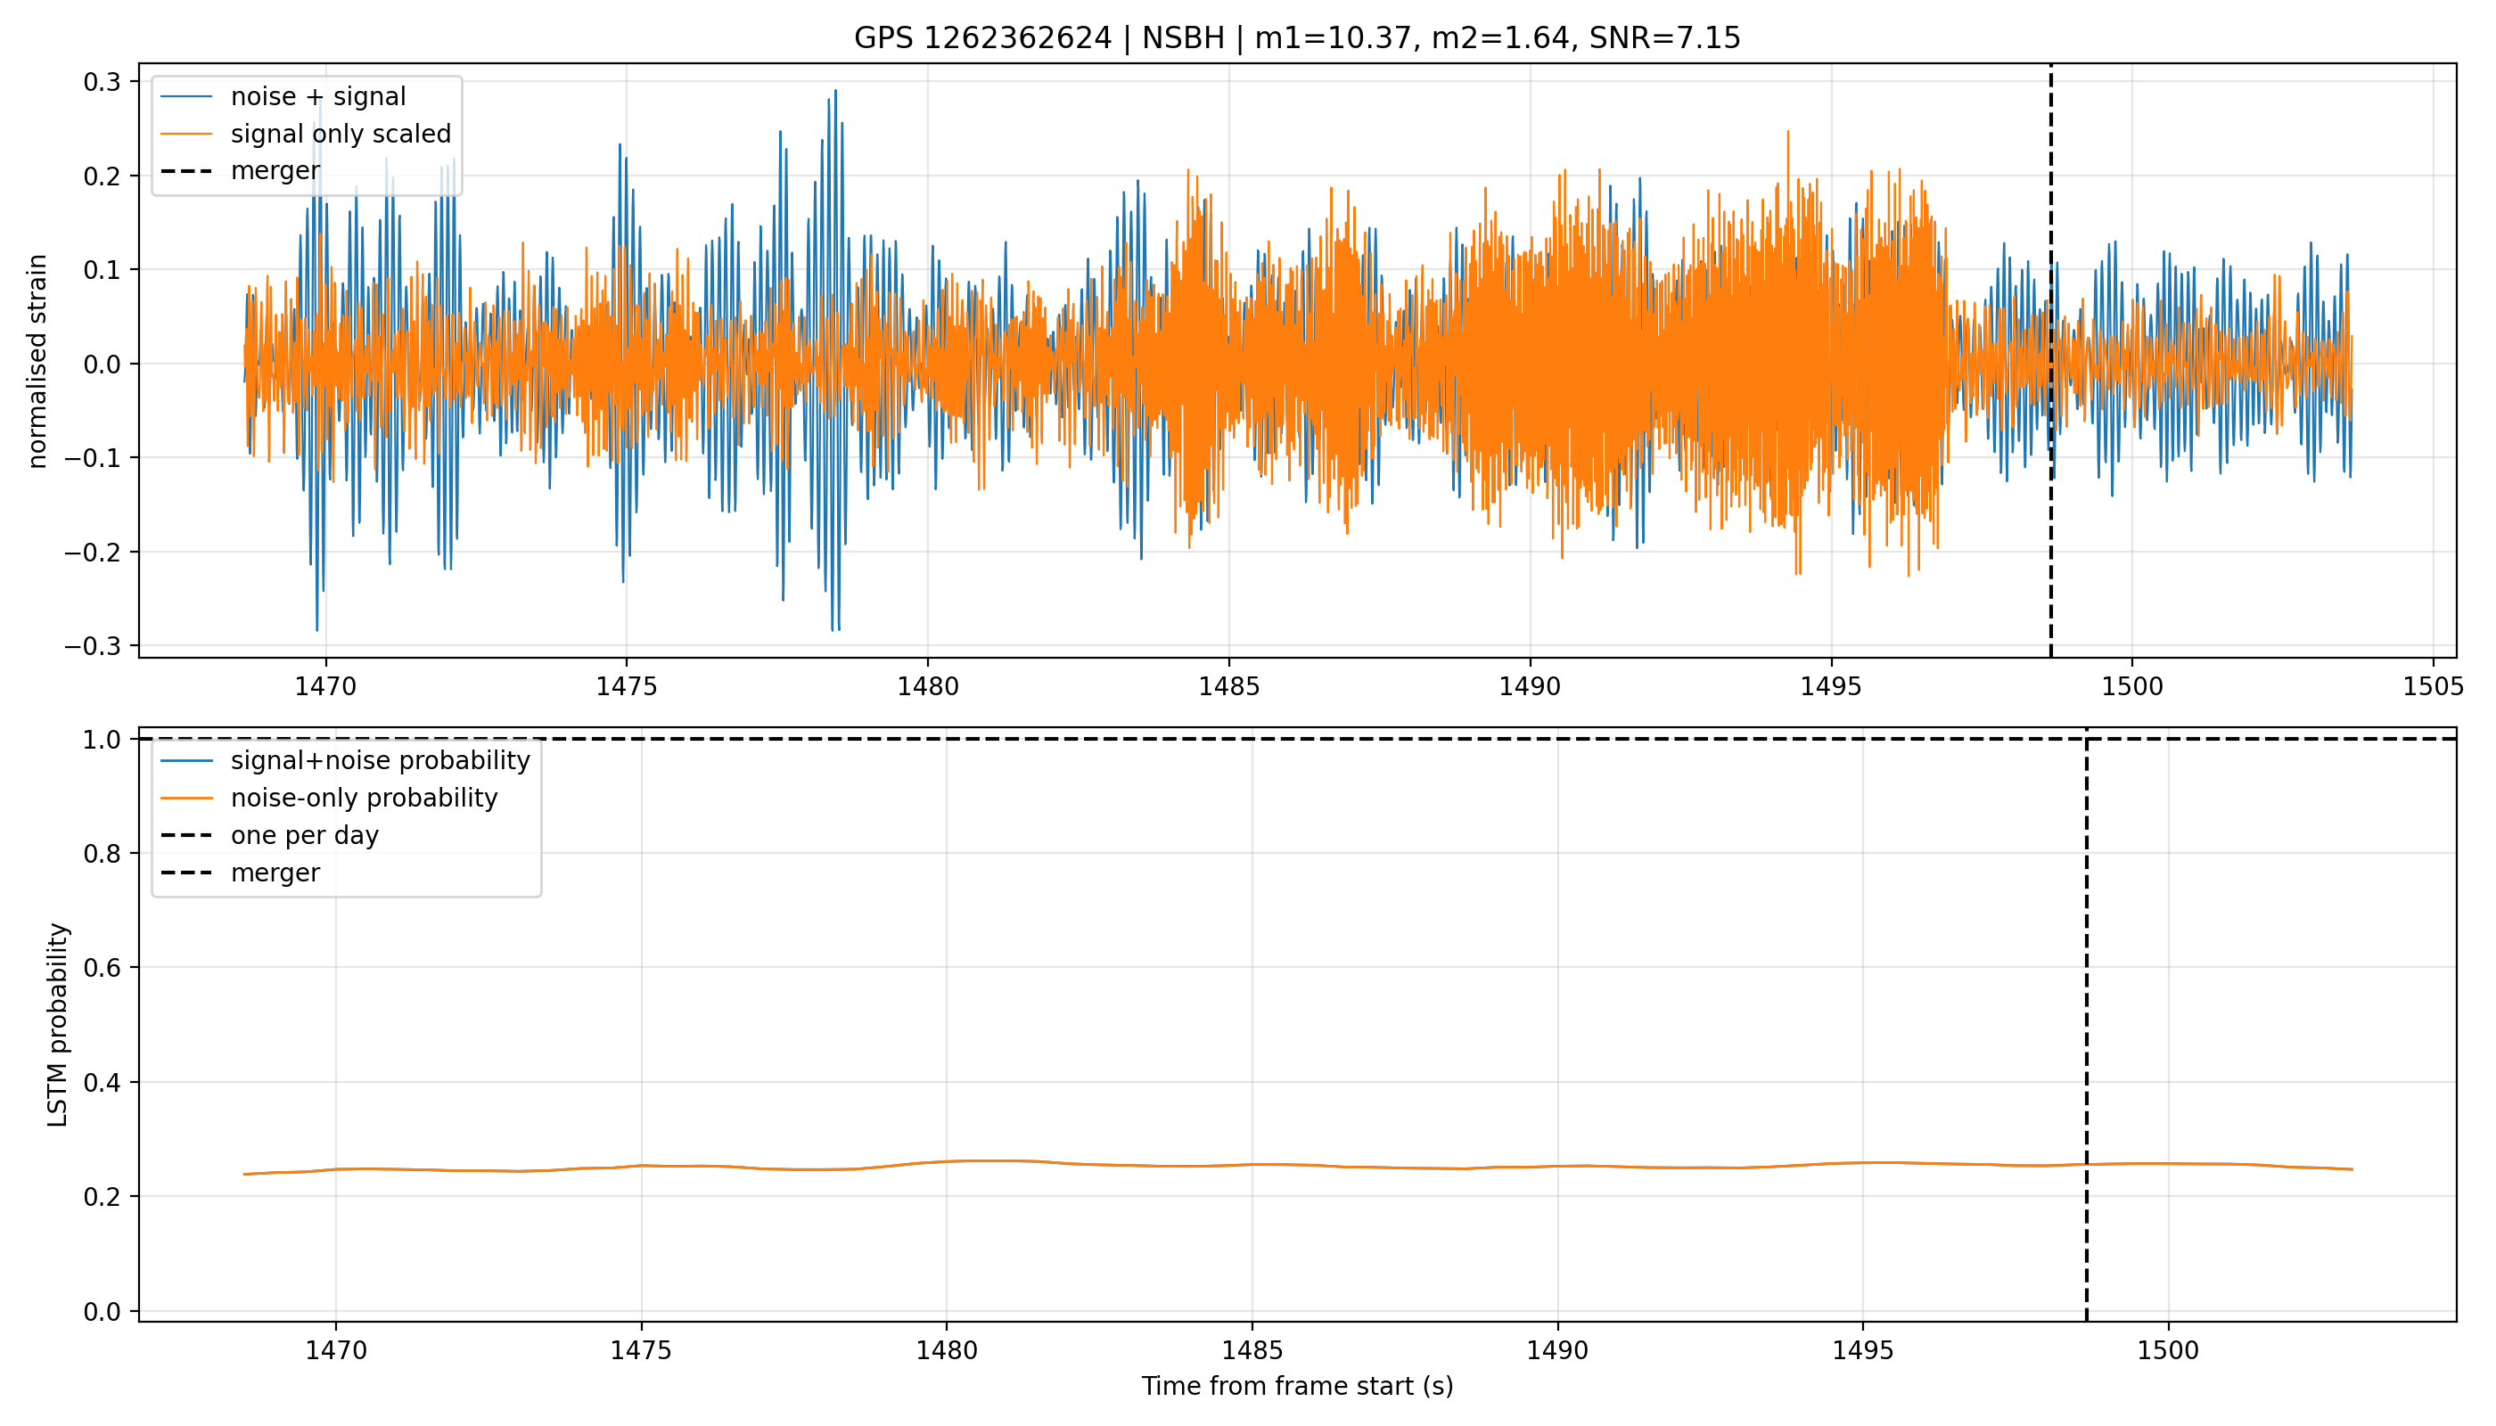Image resolution: width=2496 pixels, height=1426 pixels.
Task: Click the 'merger' legend entry in bottom plot
Action: click(241, 873)
